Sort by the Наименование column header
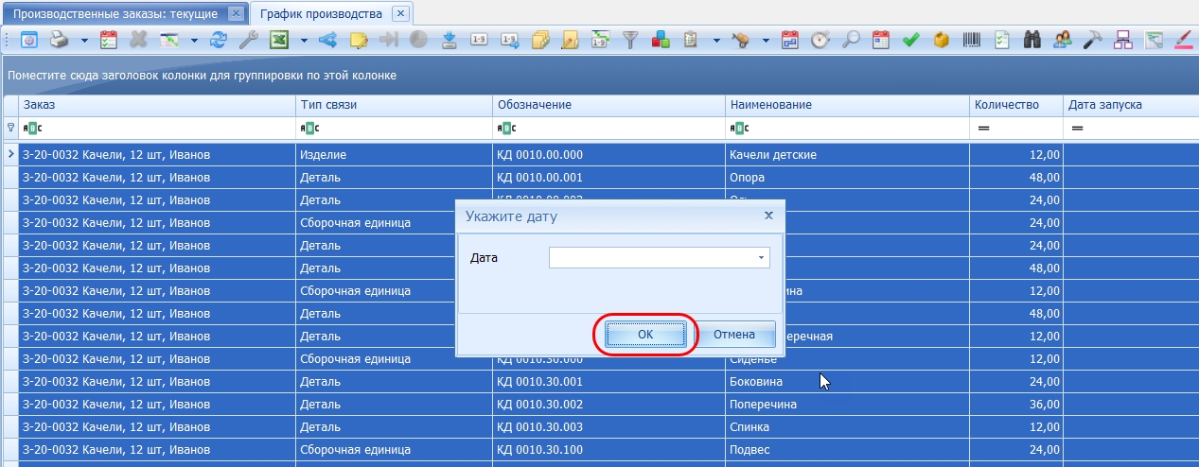The width and height of the screenshot is (1199, 467). pyautogui.click(x=848, y=105)
